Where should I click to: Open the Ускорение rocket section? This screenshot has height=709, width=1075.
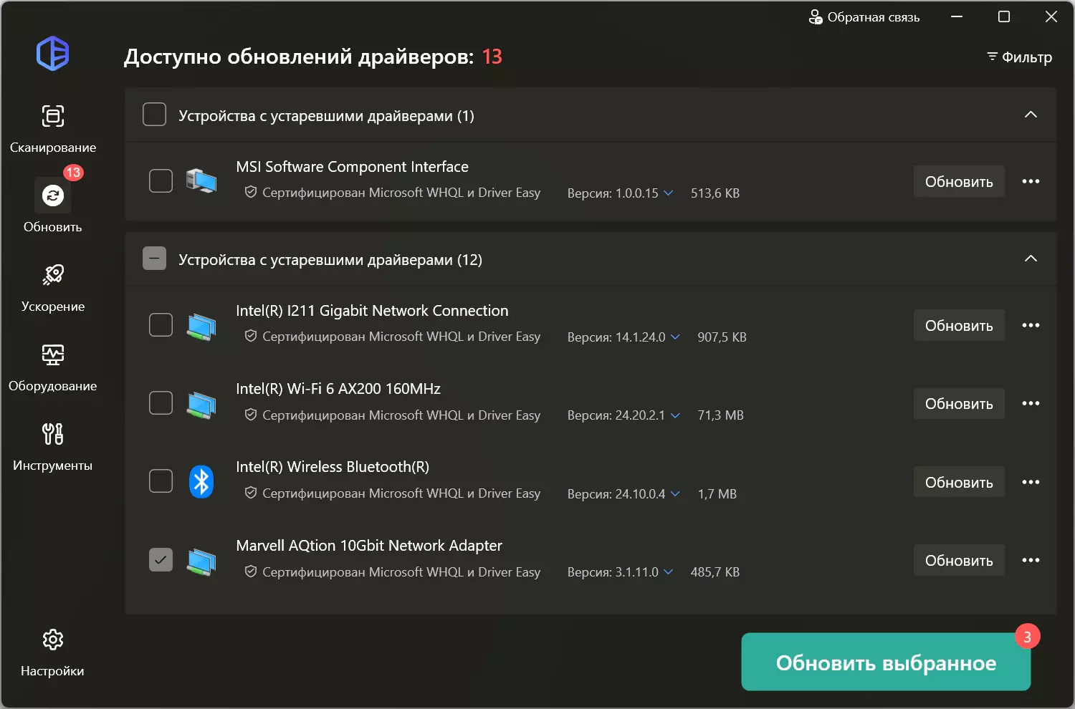pyautogui.click(x=52, y=288)
